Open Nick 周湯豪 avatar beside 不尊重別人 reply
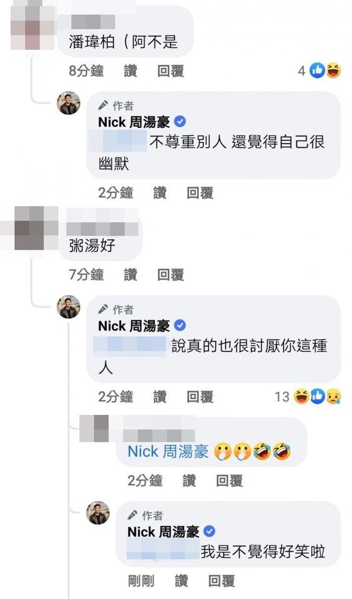The height and width of the screenshot is (599, 352). point(69,103)
